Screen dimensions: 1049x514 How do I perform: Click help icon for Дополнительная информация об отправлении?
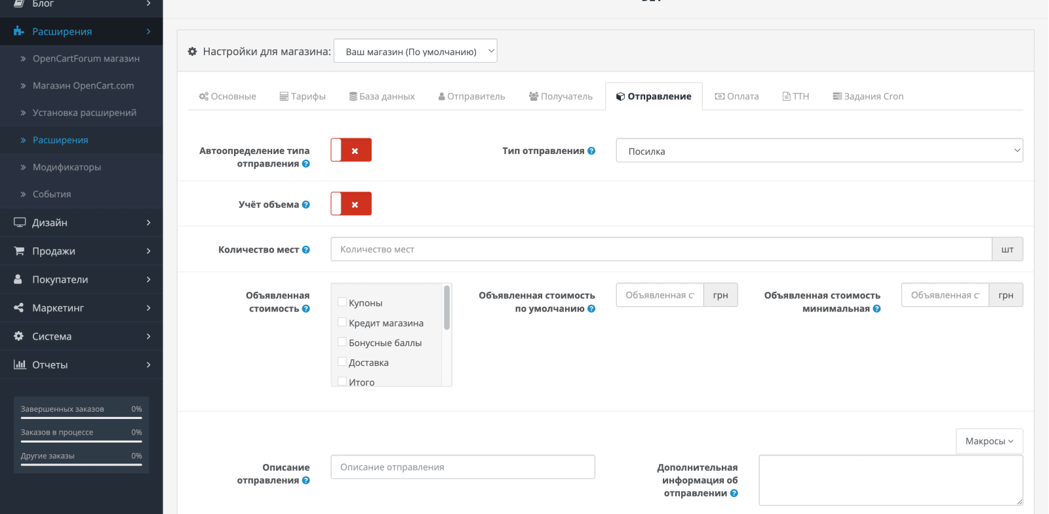(x=734, y=494)
